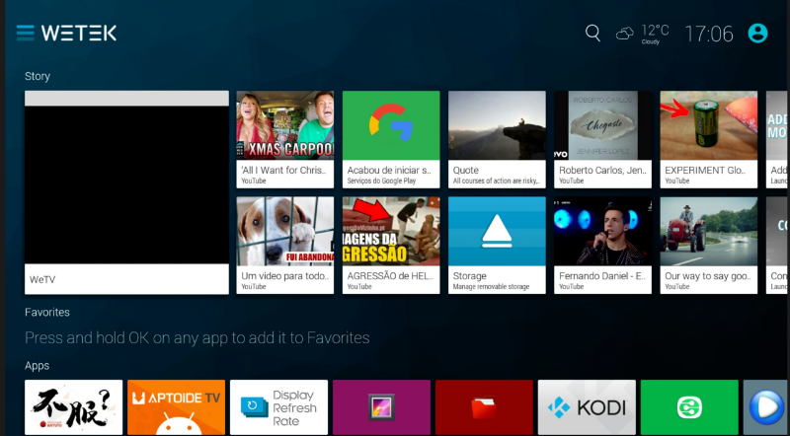This screenshot has width=790, height=436.
Task: Open the user profile icon
Action: tap(757, 33)
